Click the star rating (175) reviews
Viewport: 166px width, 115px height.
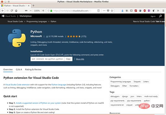tap(77, 36)
